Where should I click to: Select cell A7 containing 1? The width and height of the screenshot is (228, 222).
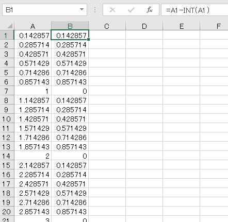click(32, 91)
